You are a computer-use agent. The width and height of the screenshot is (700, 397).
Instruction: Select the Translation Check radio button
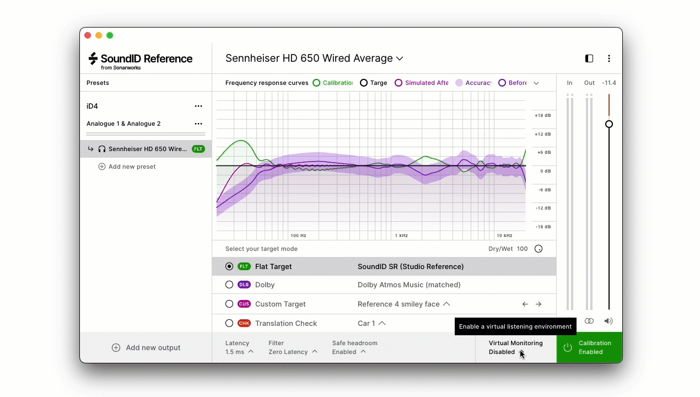pos(229,323)
